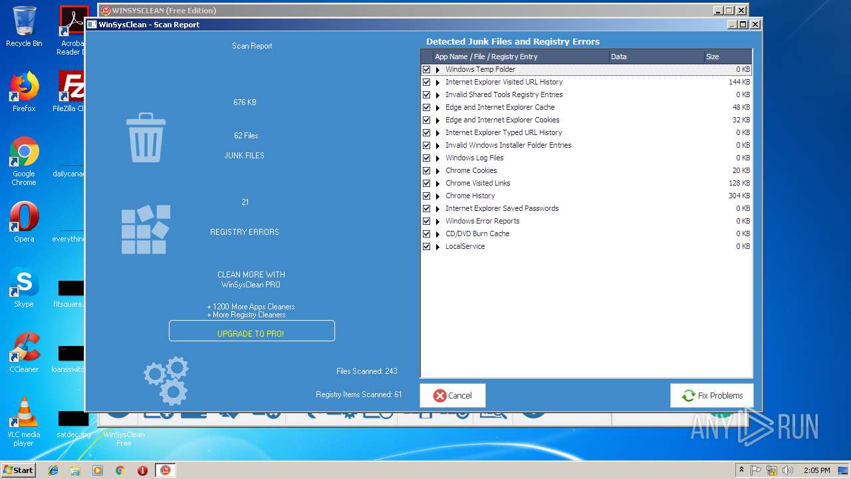
Task: Click the clock showing 2:05 PM
Action: [816, 470]
